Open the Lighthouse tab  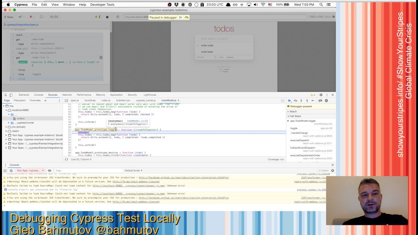click(x=150, y=95)
